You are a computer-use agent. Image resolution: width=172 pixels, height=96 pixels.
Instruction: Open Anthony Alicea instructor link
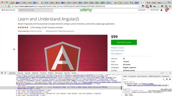tap(35, 31)
